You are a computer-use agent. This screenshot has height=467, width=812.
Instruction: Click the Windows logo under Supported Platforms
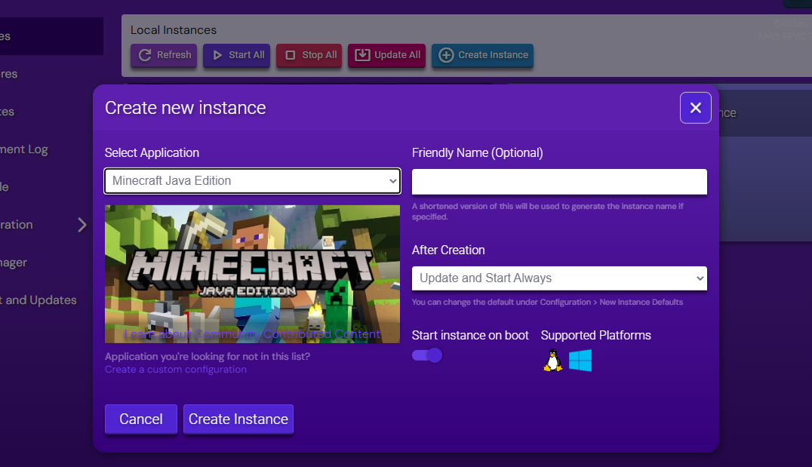point(580,361)
